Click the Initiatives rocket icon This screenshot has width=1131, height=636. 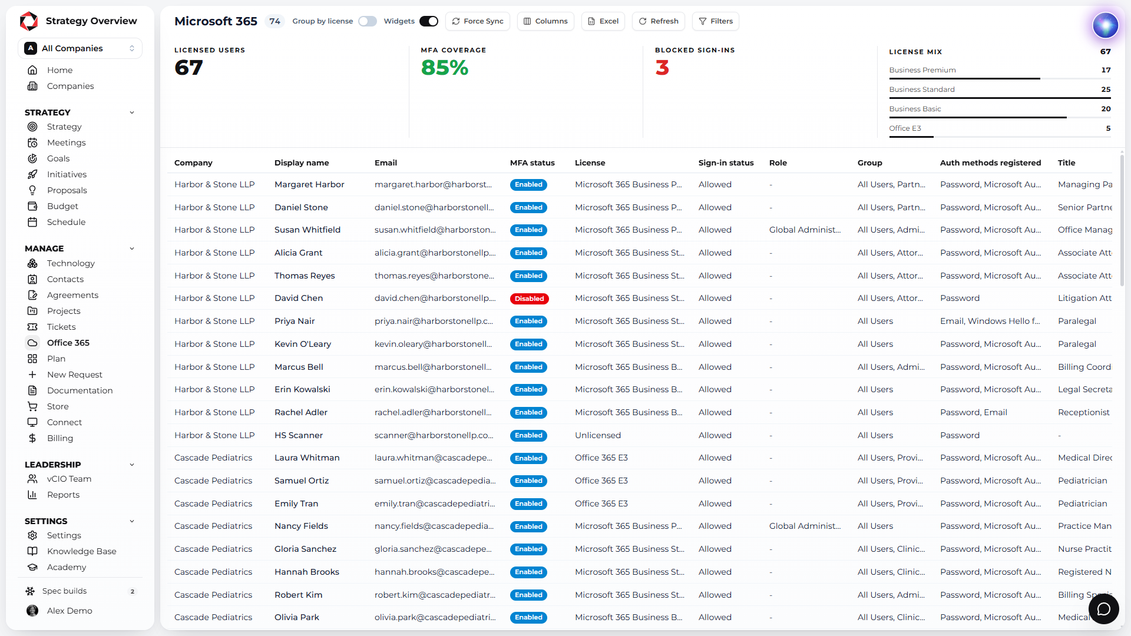(x=32, y=174)
